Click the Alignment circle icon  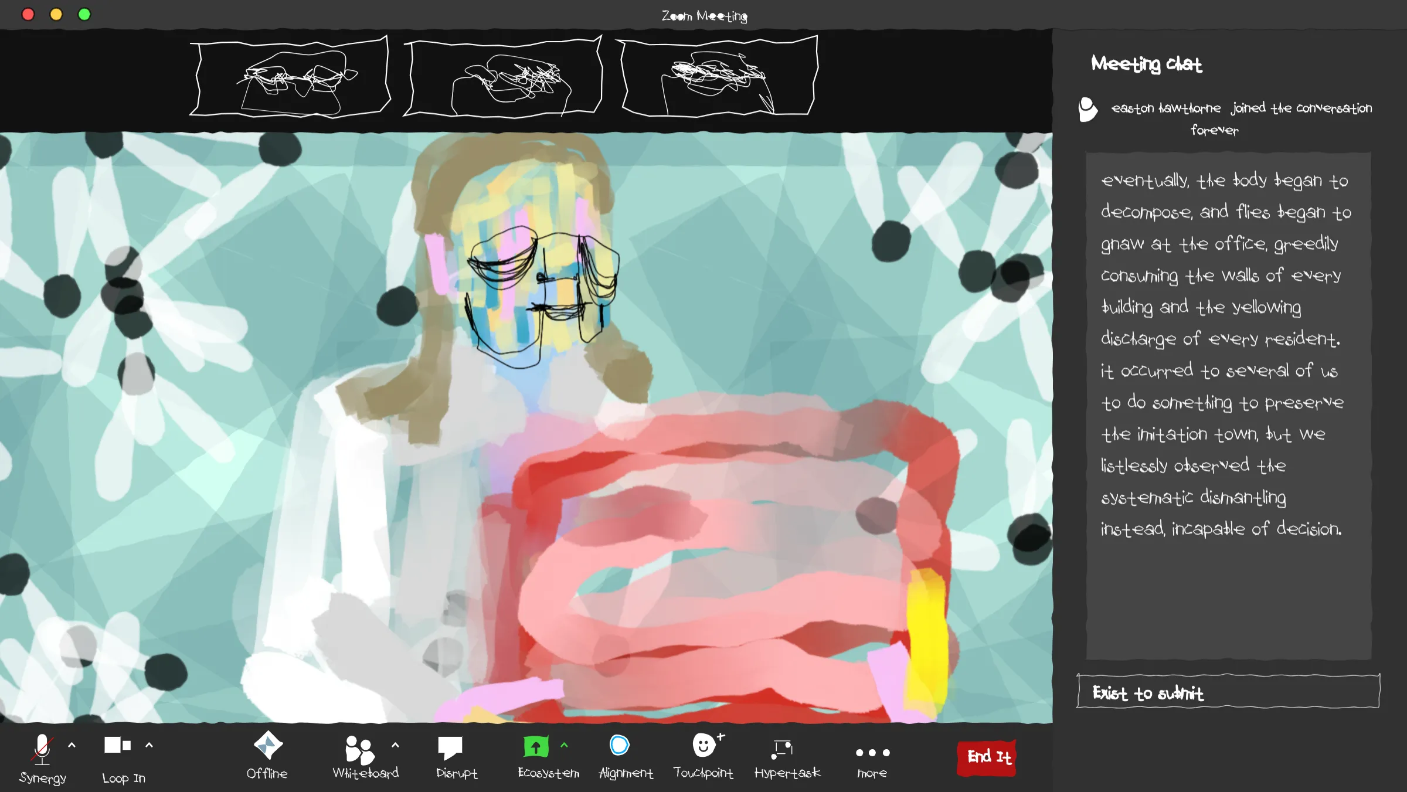(x=620, y=745)
